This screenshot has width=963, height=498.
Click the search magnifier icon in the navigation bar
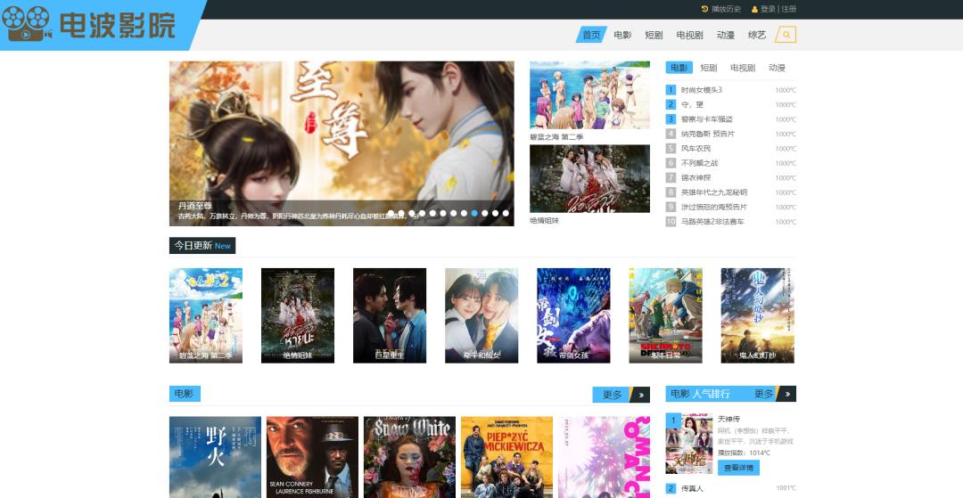(x=786, y=35)
